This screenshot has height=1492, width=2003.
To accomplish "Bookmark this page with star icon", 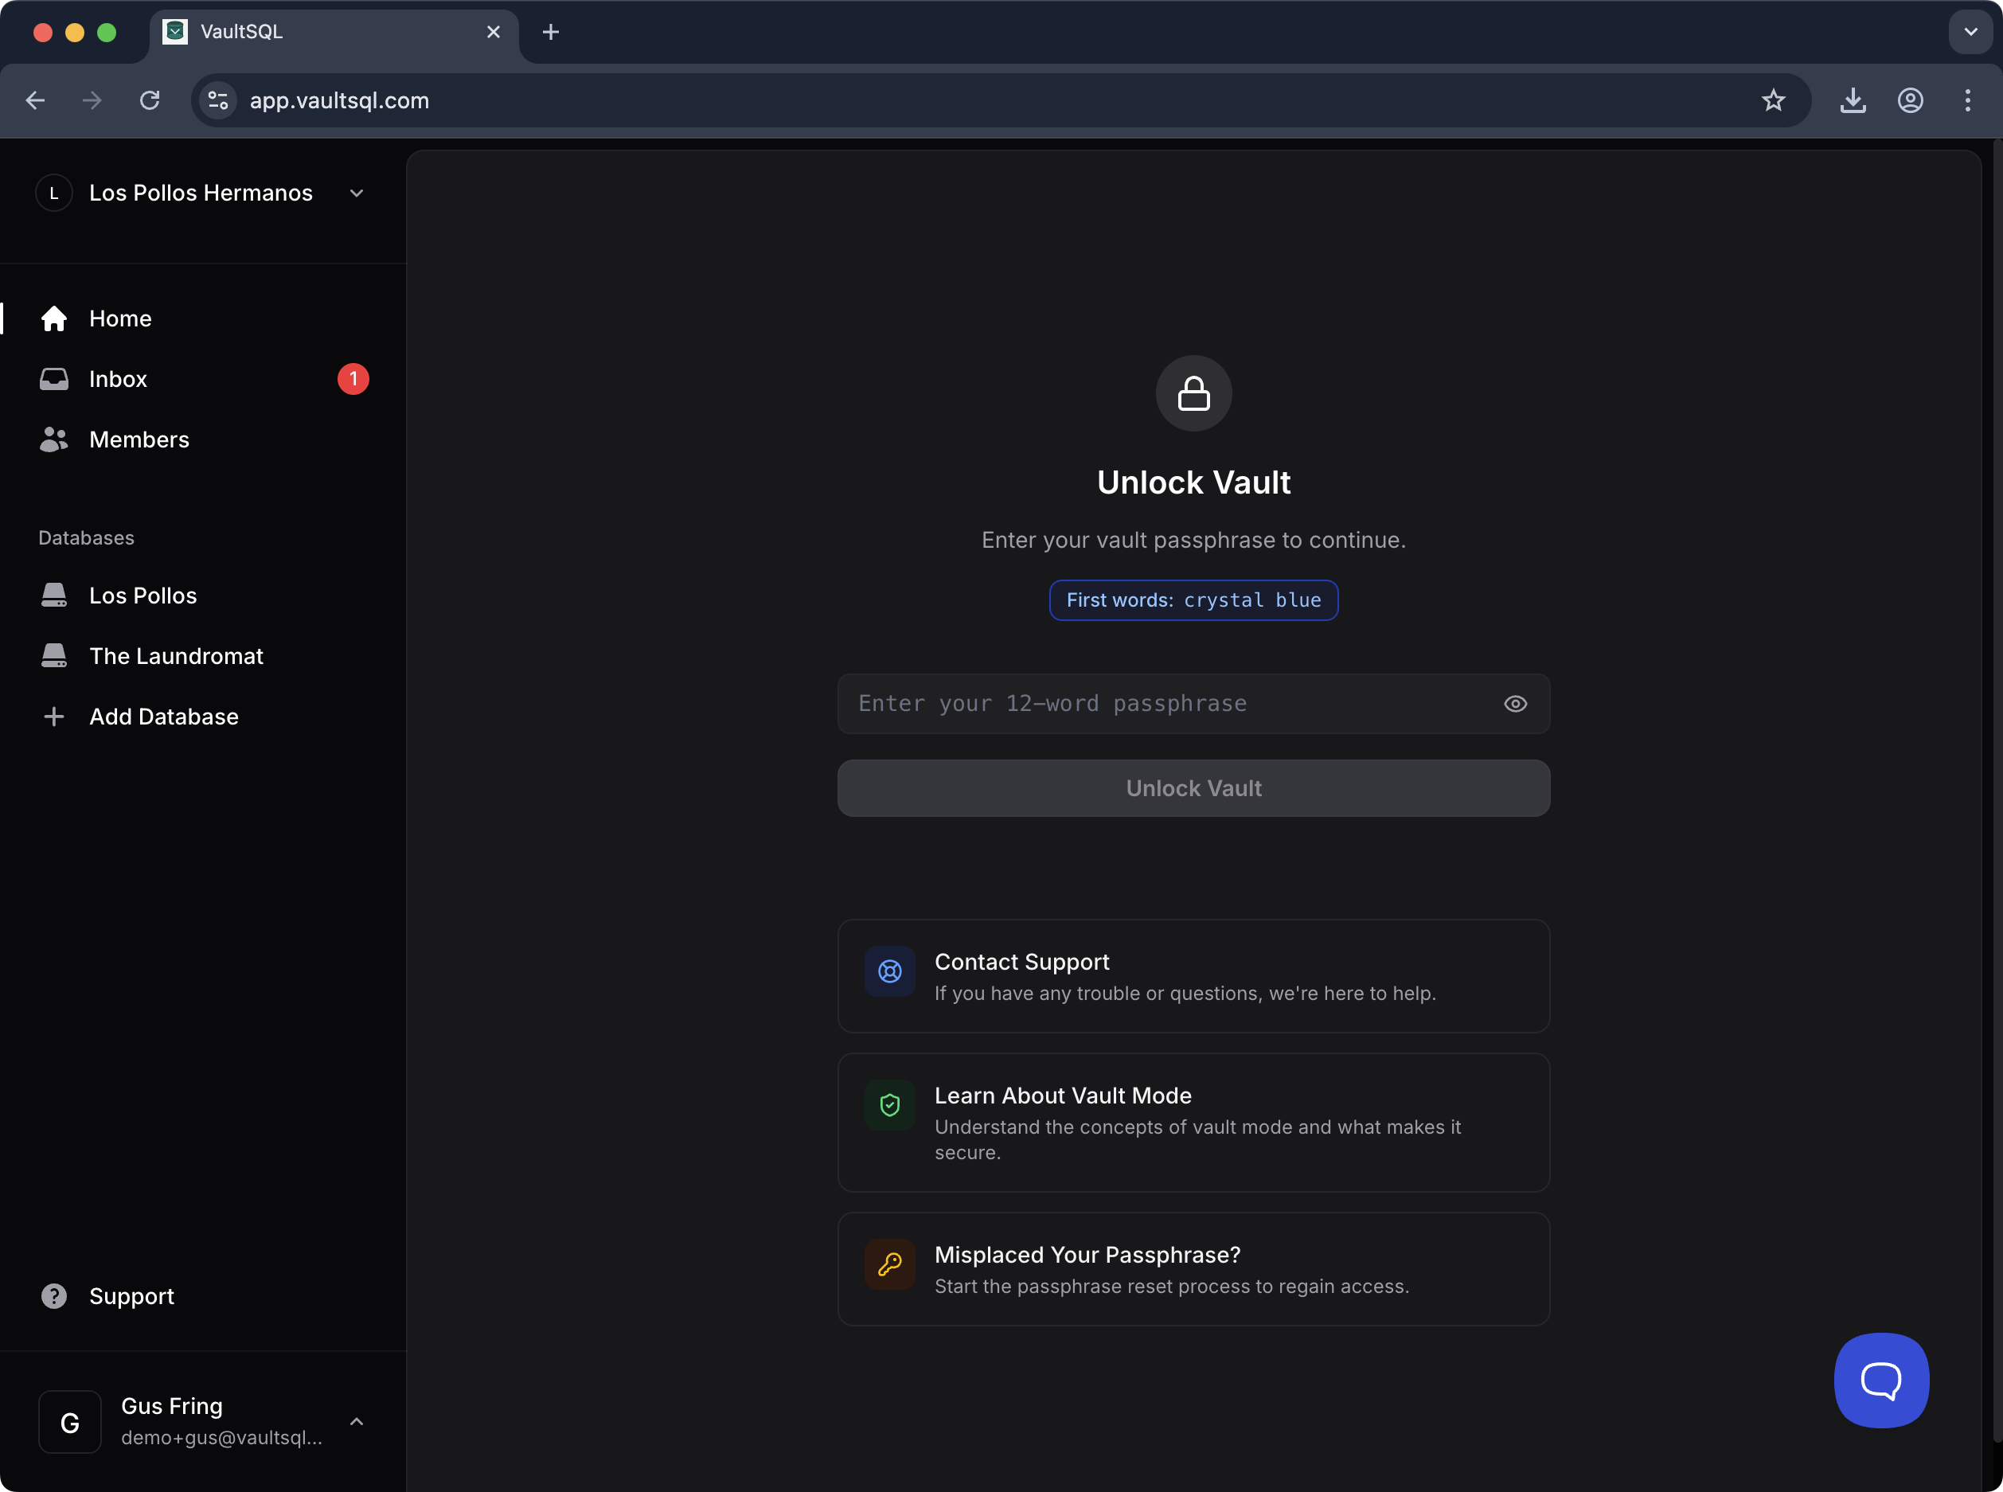I will tap(1773, 100).
